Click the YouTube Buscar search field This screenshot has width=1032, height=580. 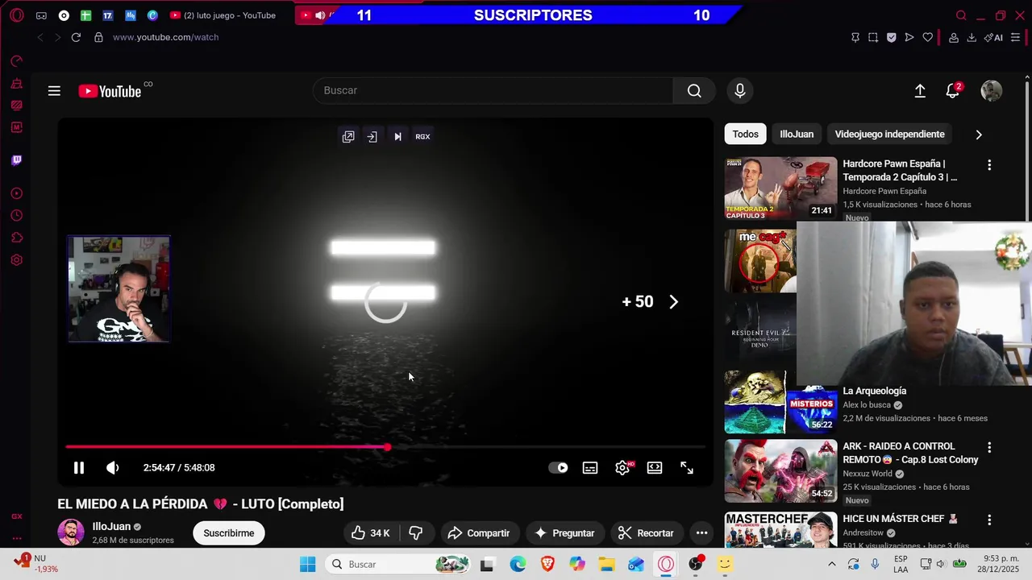(493, 91)
